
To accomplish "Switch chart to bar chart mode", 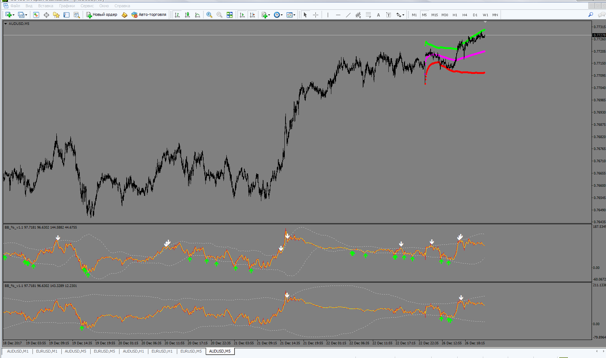I will click(177, 15).
